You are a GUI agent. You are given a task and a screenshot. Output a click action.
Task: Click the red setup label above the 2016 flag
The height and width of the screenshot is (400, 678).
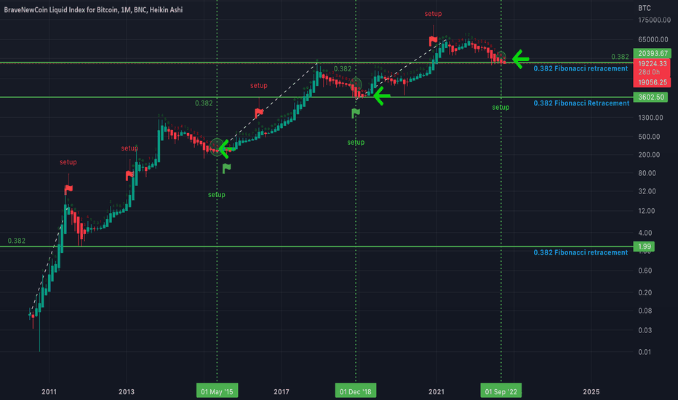(258, 86)
